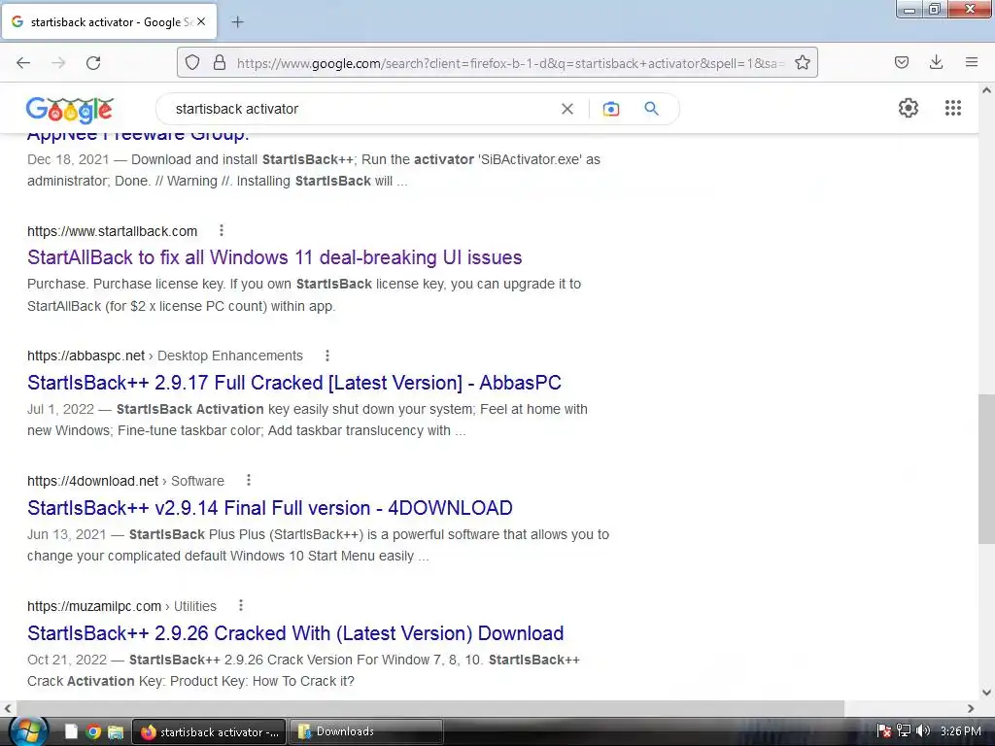Open StartIsBack++ 2.9.26 Cracked link
995x746 pixels.
[x=295, y=633]
